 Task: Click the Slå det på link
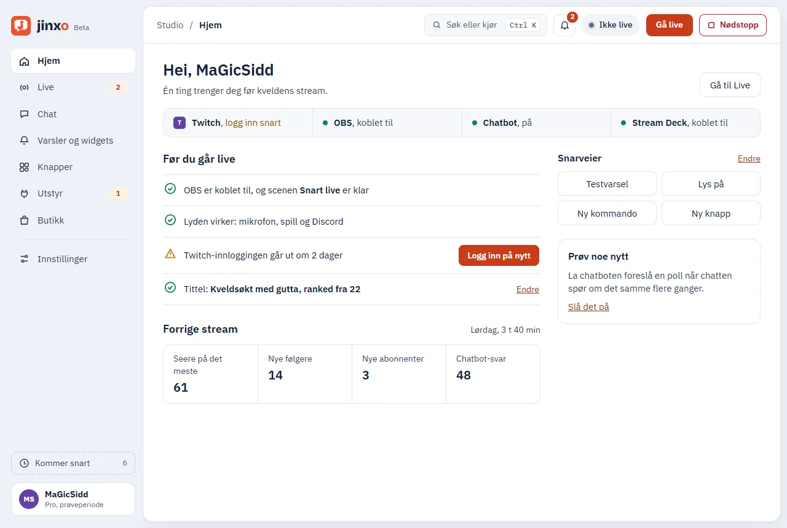click(x=588, y=306)
